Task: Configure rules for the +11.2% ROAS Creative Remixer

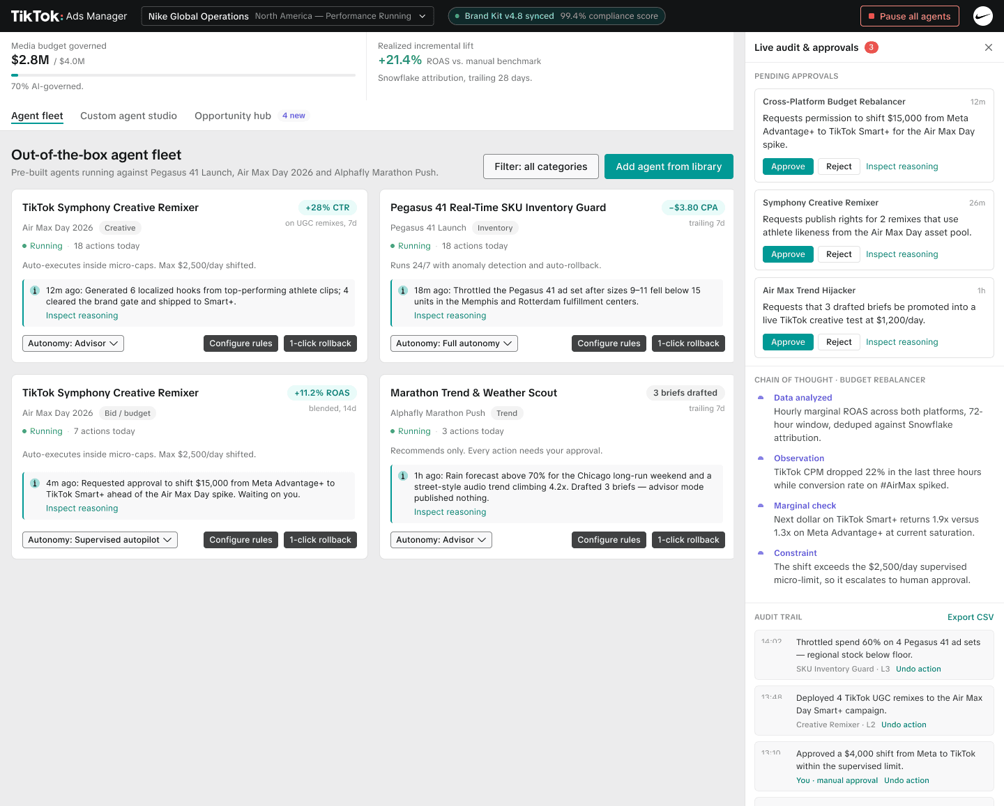Action: (x=241, y=540)
